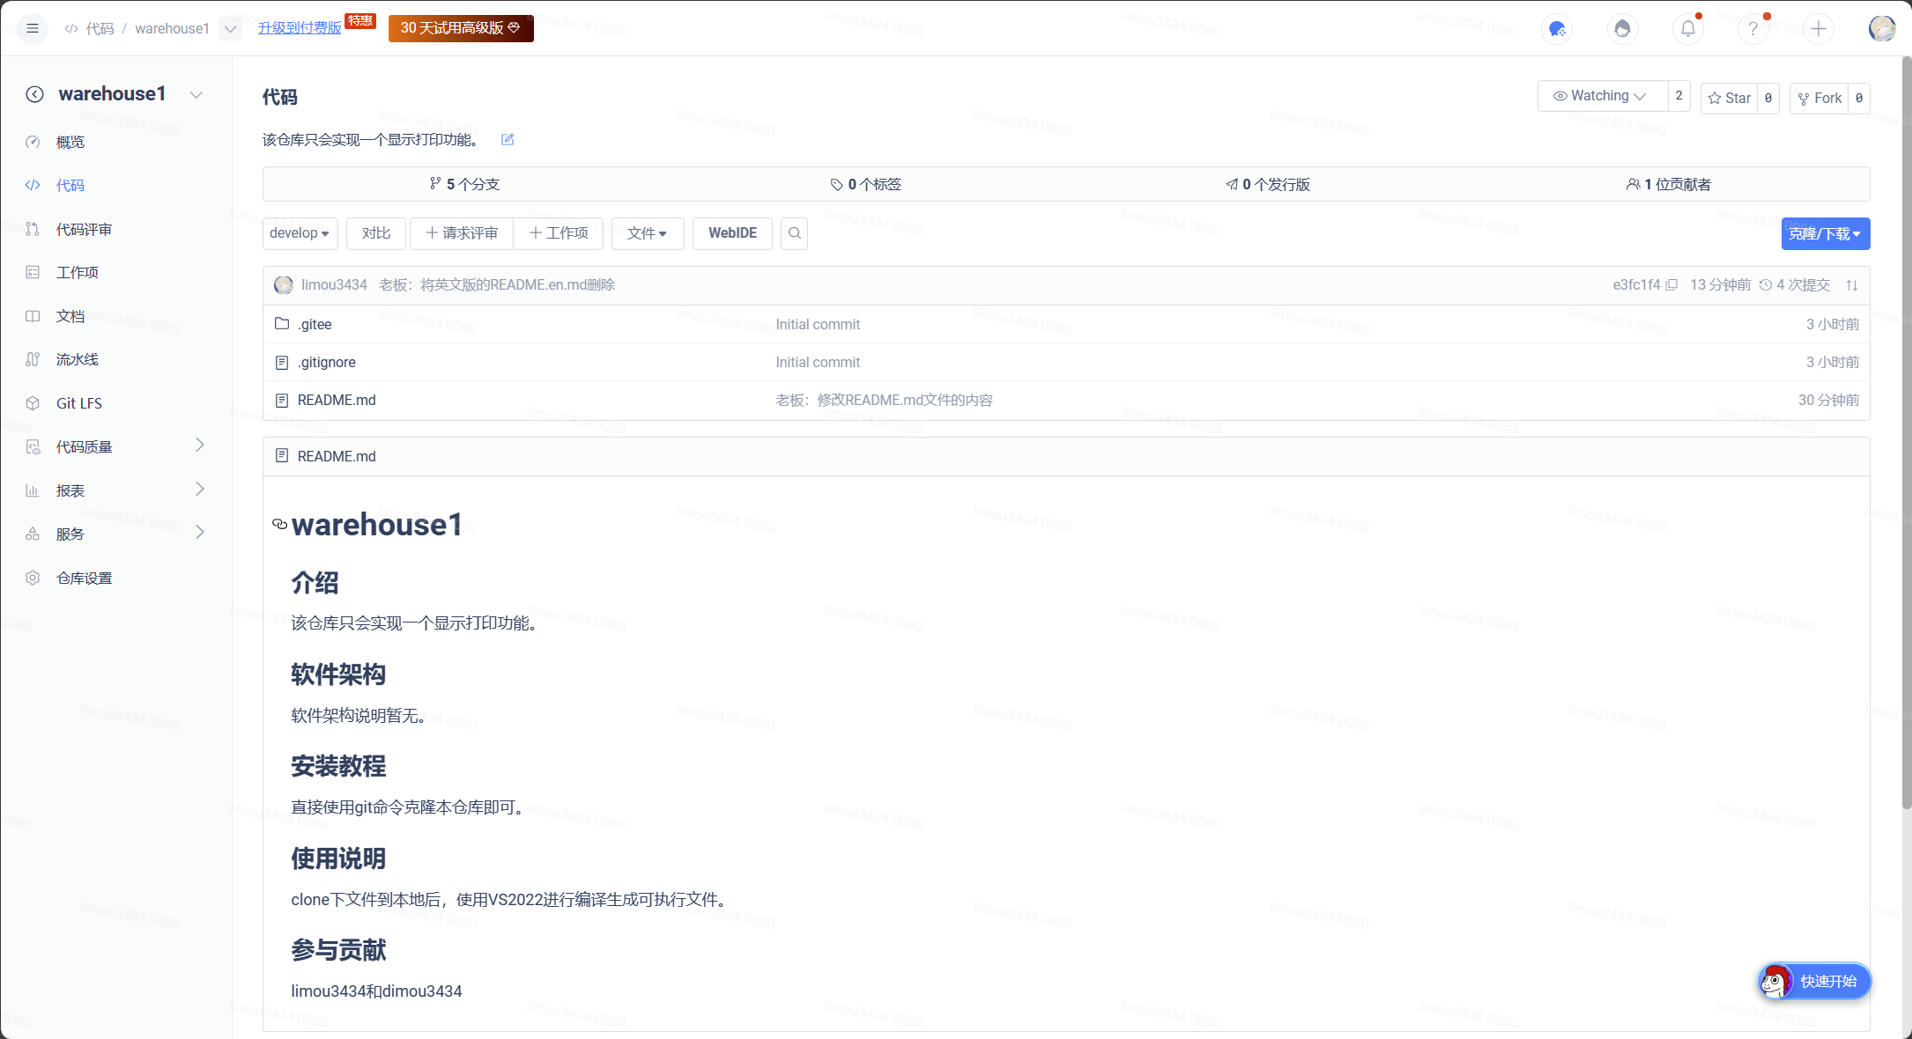
Task: Expand the 服务 sidebar section
Action: click(x=70, y=534)
